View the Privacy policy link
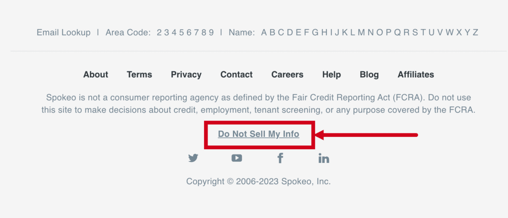 (x=186, y=74)
